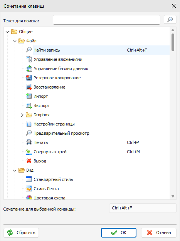Select the Свернуть в трей command
Screen dimensions: 180x241
(50, 152)
